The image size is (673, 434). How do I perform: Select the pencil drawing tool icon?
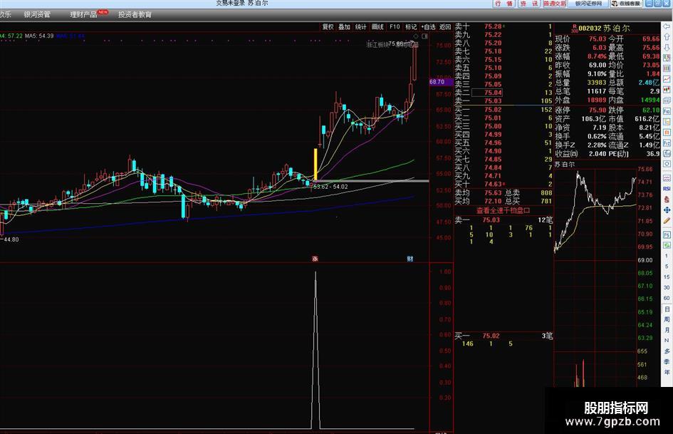tap(667, 221)
